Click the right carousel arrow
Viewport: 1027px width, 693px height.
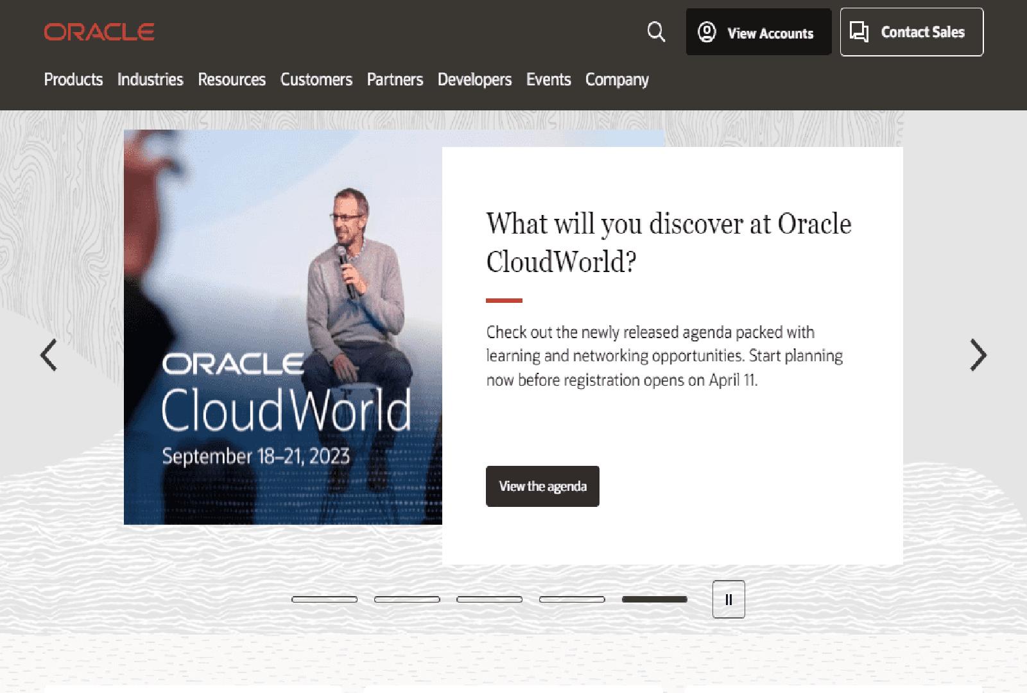[x=978, y=355]
